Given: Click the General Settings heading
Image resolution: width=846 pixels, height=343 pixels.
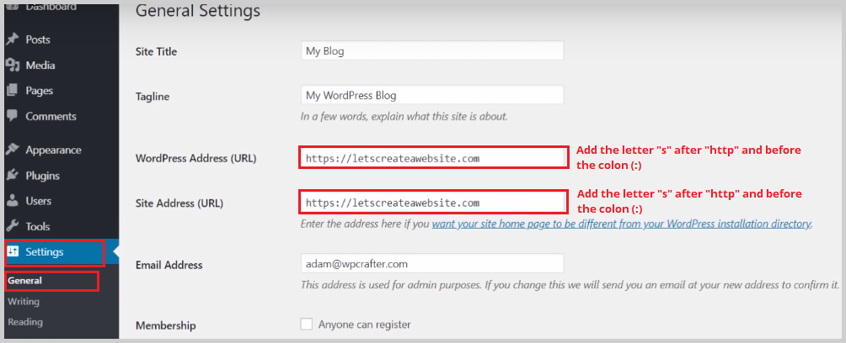Looking at the screenshot, I should 197,10.
